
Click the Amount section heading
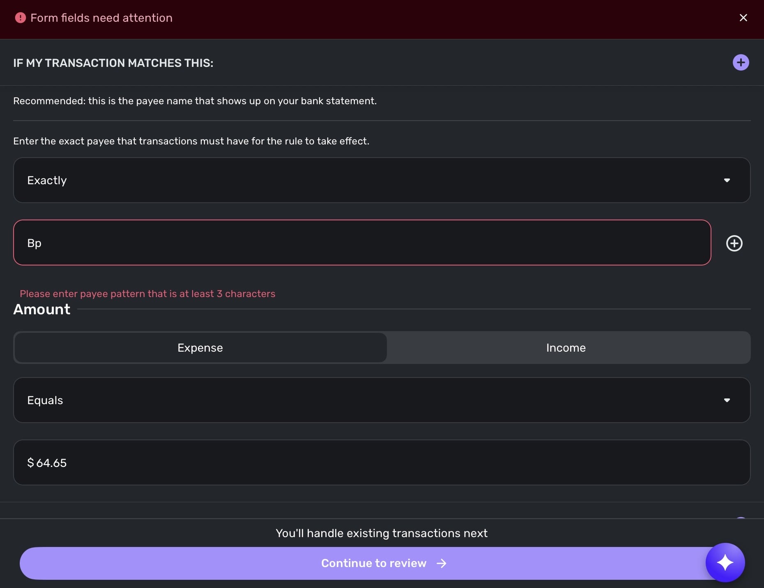[x=41, y=309]
